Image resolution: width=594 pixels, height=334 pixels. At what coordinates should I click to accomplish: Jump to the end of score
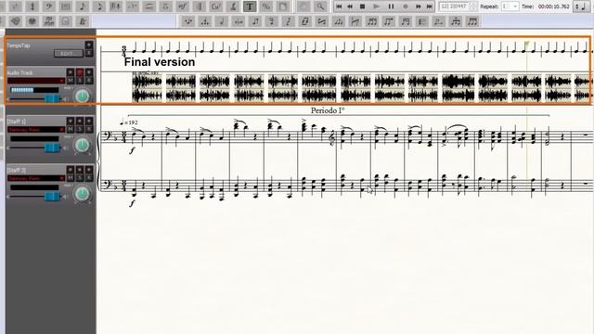pyautogui.click(x=429, y=6)
